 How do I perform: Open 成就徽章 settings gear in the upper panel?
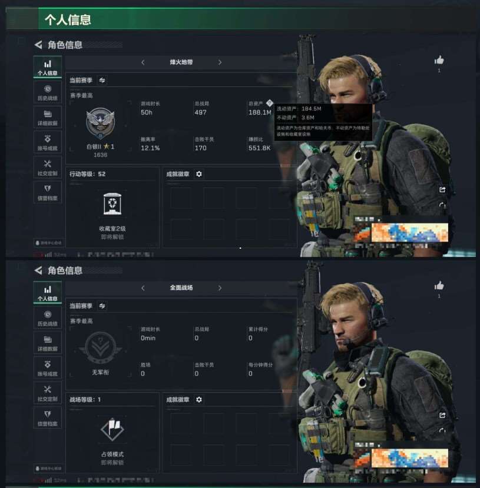click(199, 174)
